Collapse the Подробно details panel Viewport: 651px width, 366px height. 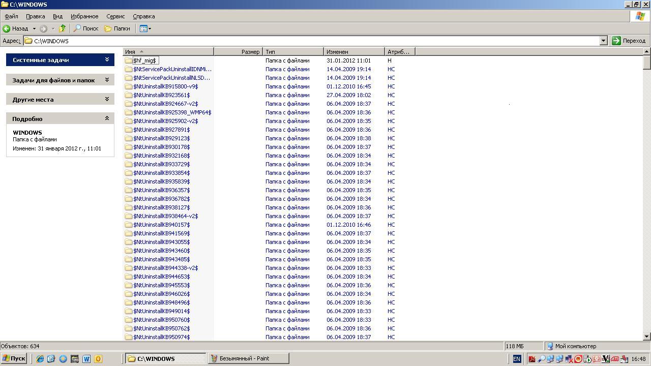coord(60,119)
